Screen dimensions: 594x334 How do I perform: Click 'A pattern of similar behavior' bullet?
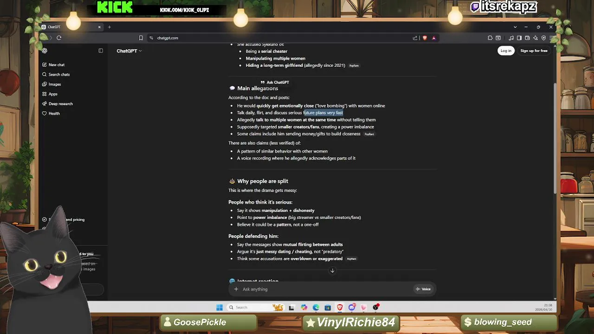282,151
